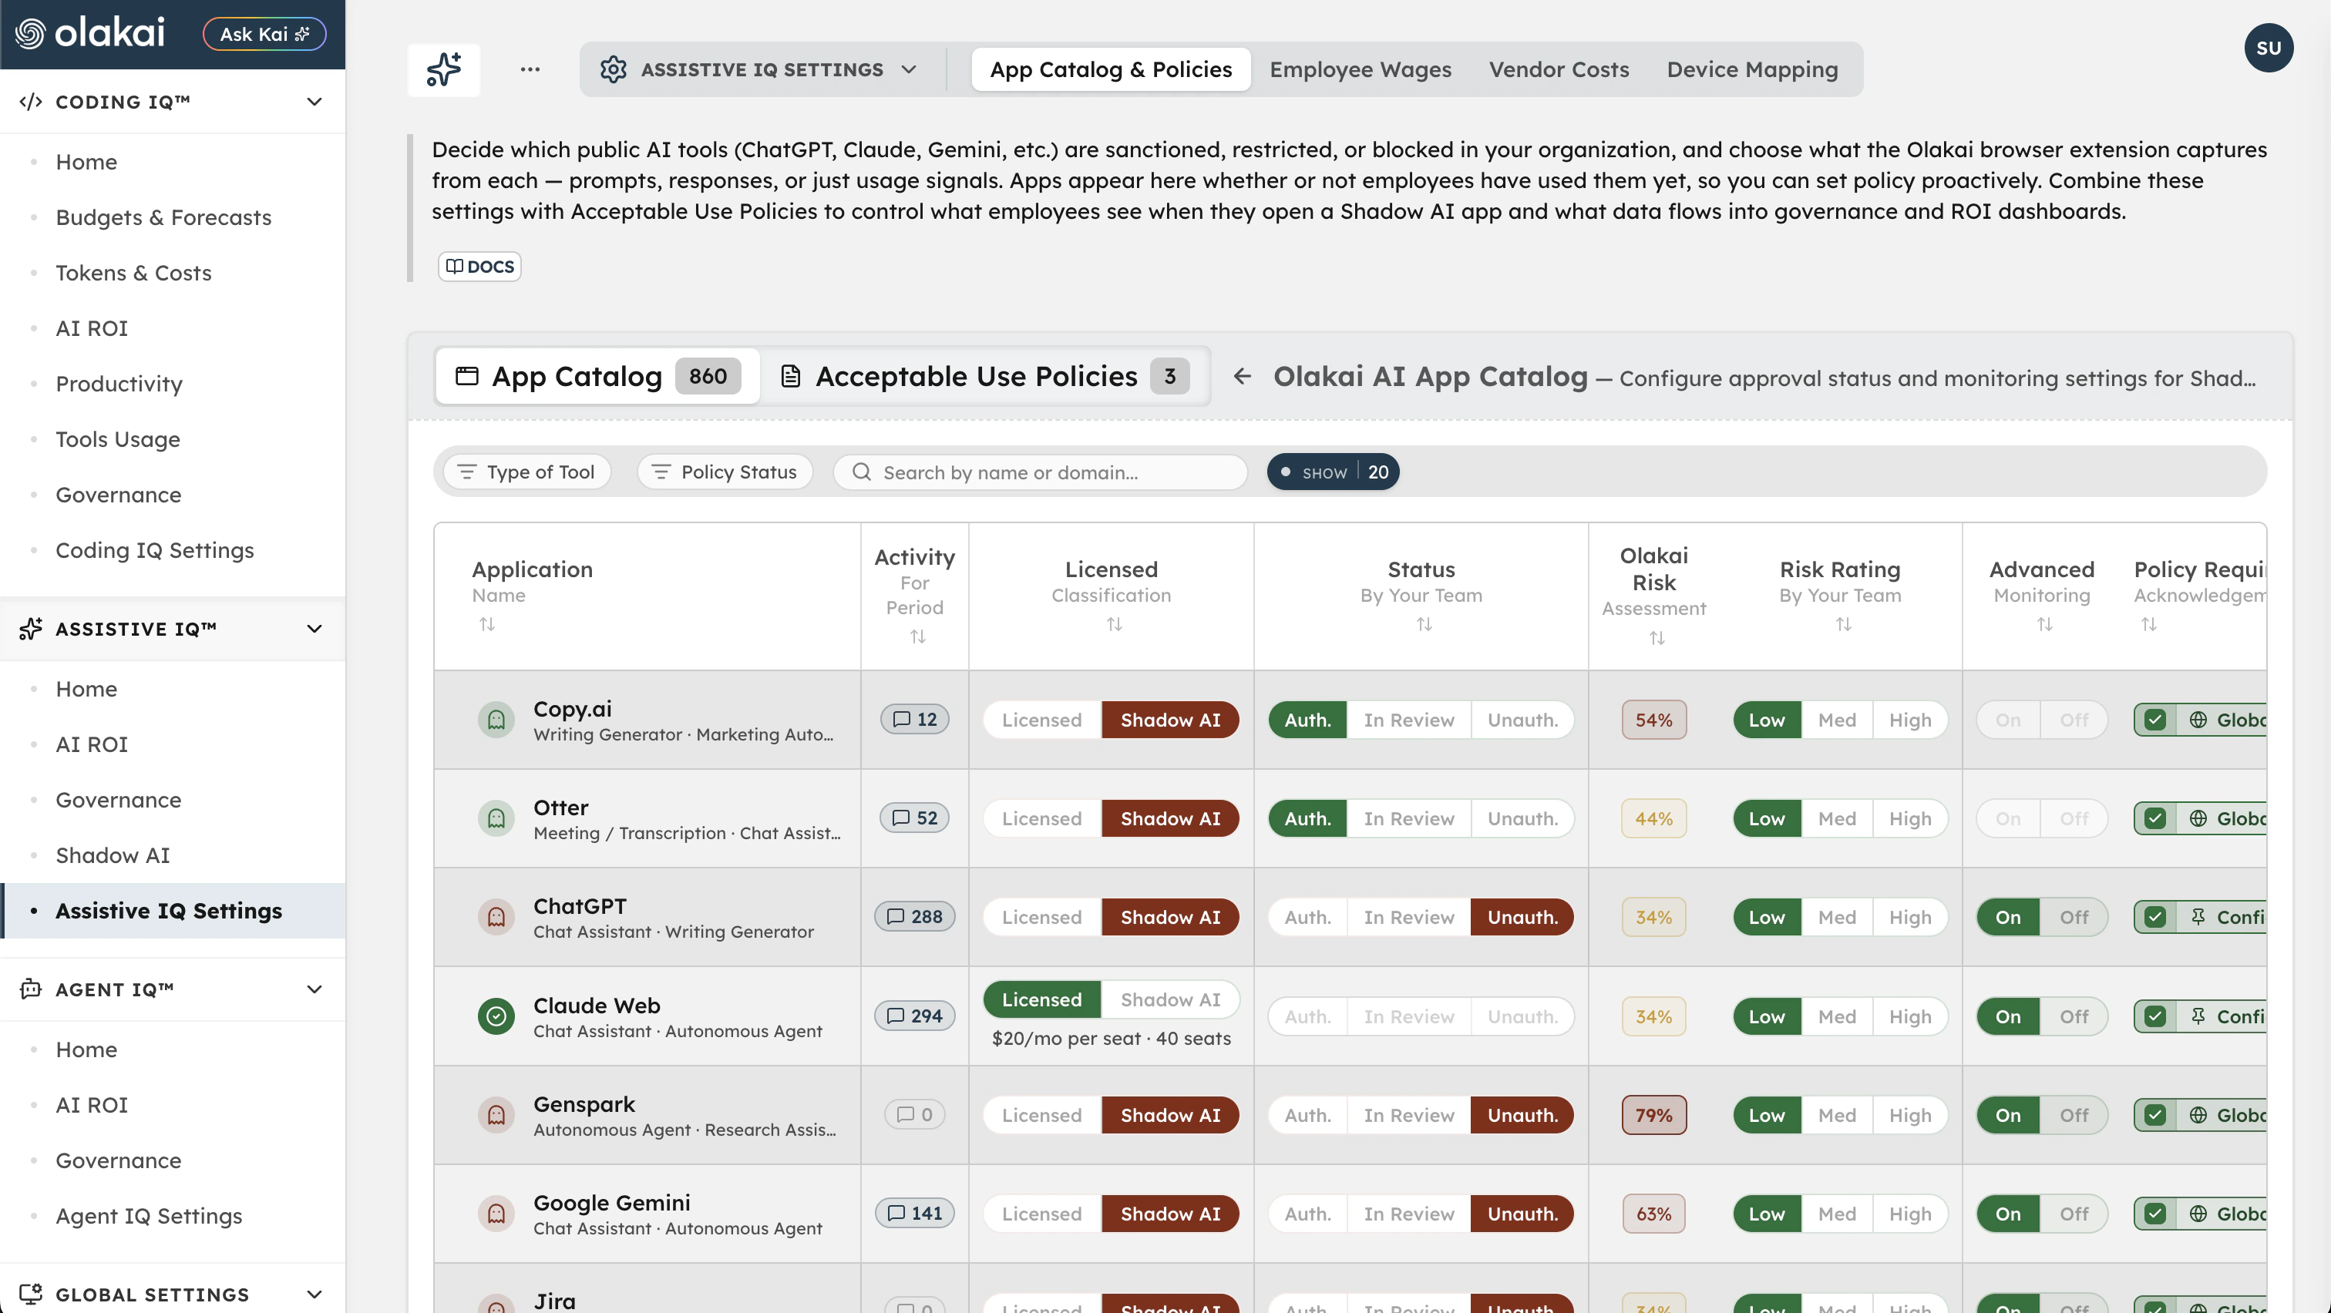Click the Copy.ai 54% risk score badge
The image size is (2331, 1313).
tap(1653, 720)
